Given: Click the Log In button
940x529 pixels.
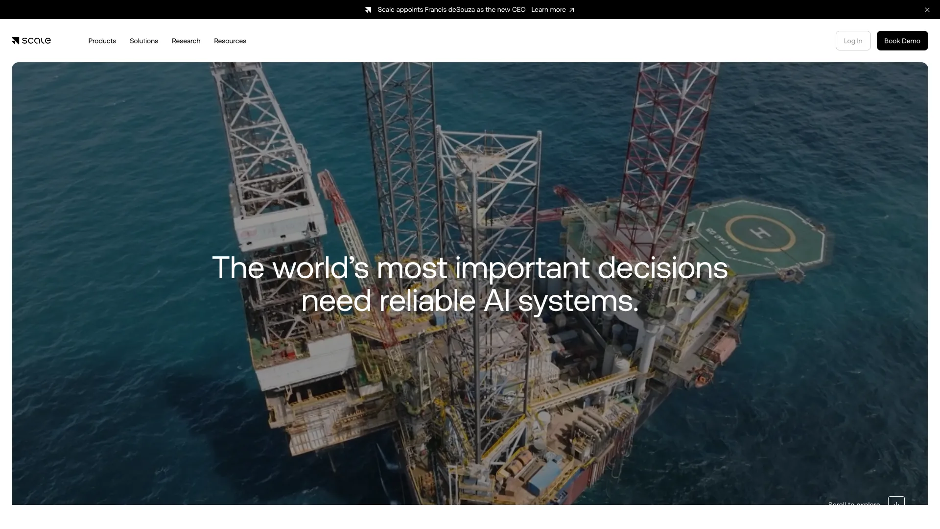Looking at the screenshot, I should [853, 41].
